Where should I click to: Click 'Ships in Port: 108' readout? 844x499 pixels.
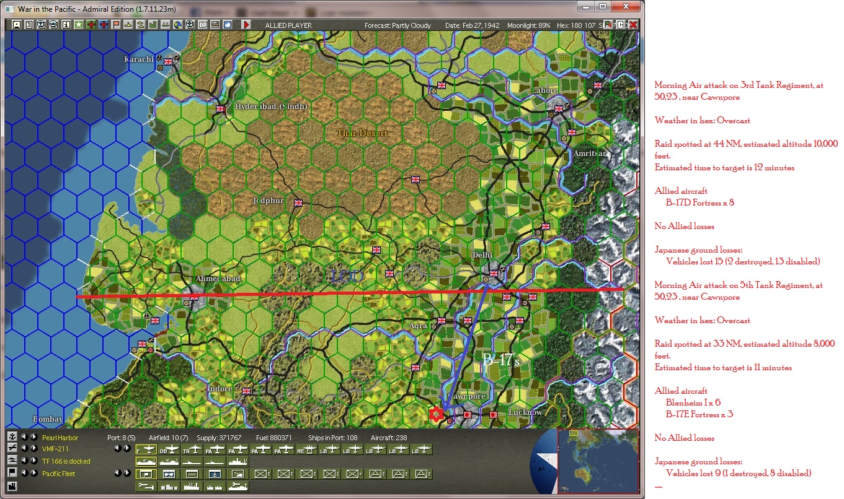(333, 438)
